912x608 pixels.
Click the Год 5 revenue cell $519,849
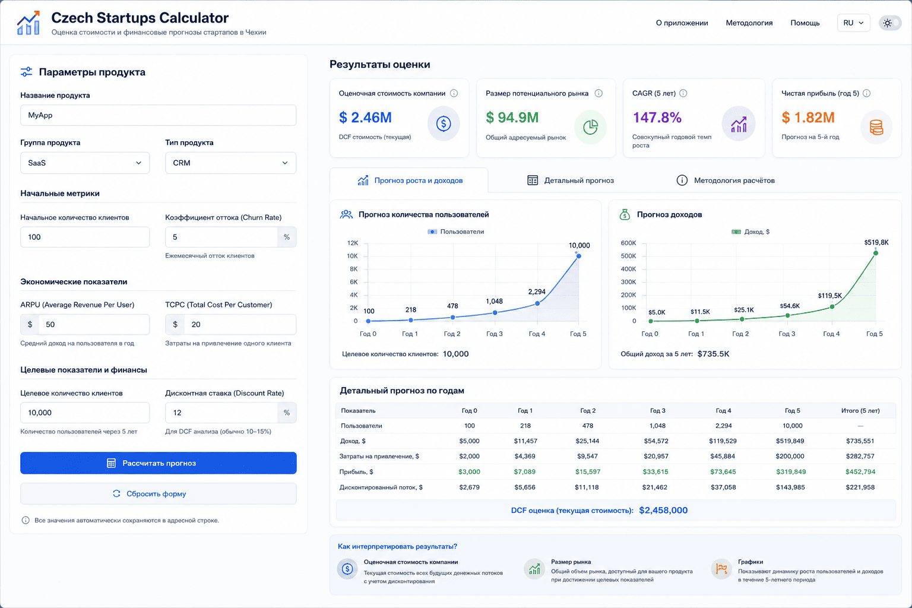[x=791, y=441]
